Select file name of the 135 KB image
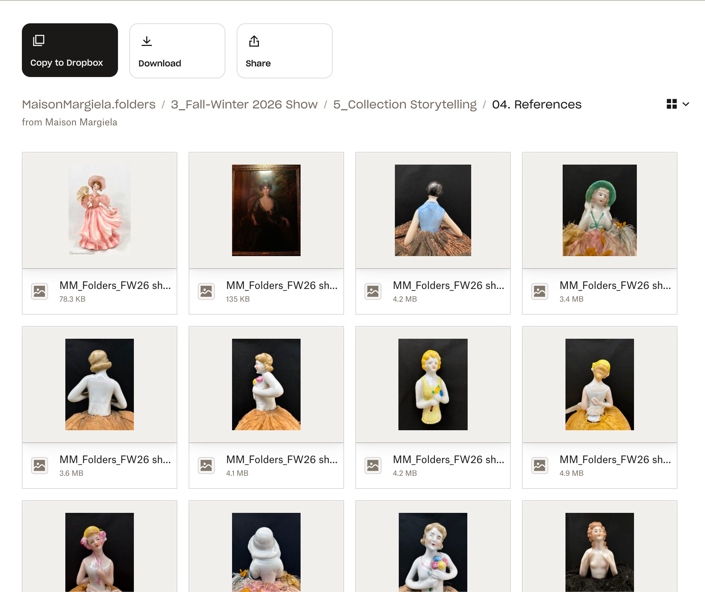Screen dimensions: 705x592 tap(282, 285)
